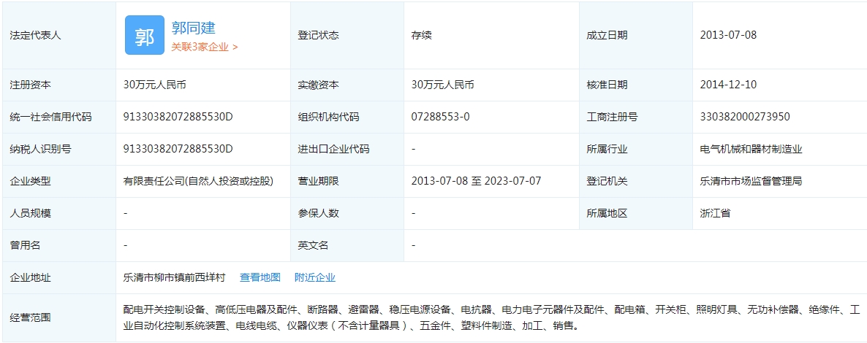Click registration authority 乐清市市场监督管理局

pyautogui.click(x=750, y=181)
